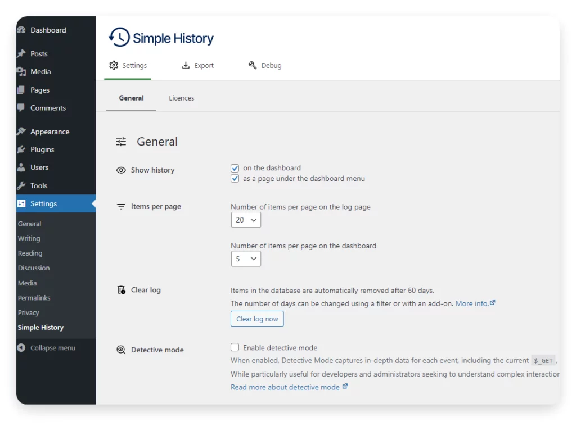The height and width of the screenshot is (426, 576).
Task: Click the 'Show history' label
Action: tap(153, 170)
